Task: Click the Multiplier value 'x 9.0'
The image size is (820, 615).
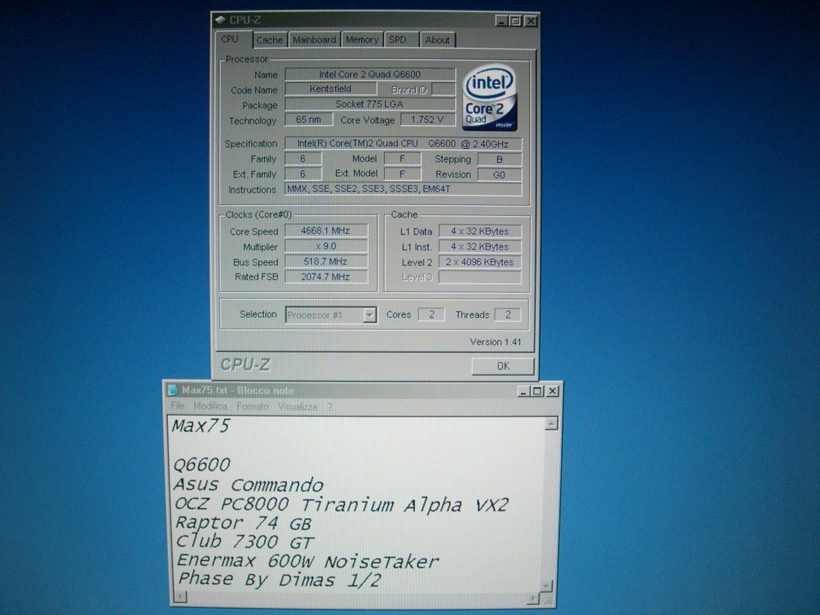Action: [x=326, y=246]
